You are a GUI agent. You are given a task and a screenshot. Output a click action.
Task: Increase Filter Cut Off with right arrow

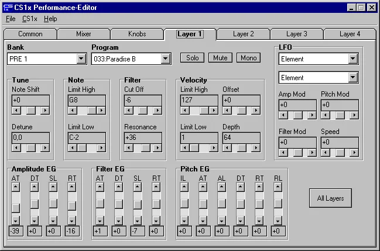pos(158,111)
